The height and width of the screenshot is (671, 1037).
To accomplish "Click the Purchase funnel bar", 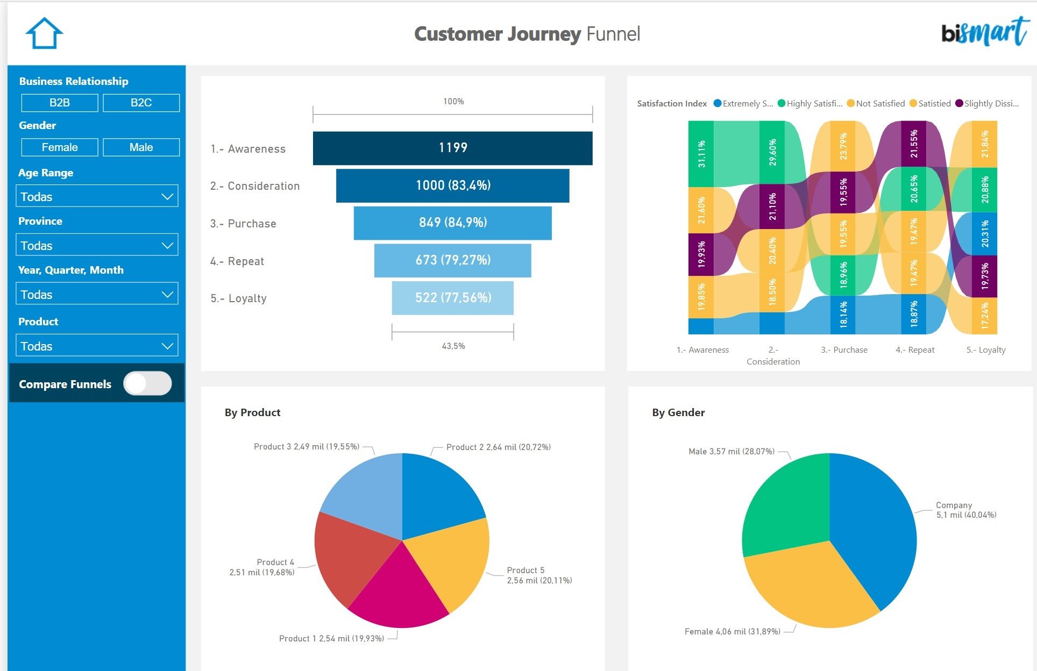I will [453, 223].
